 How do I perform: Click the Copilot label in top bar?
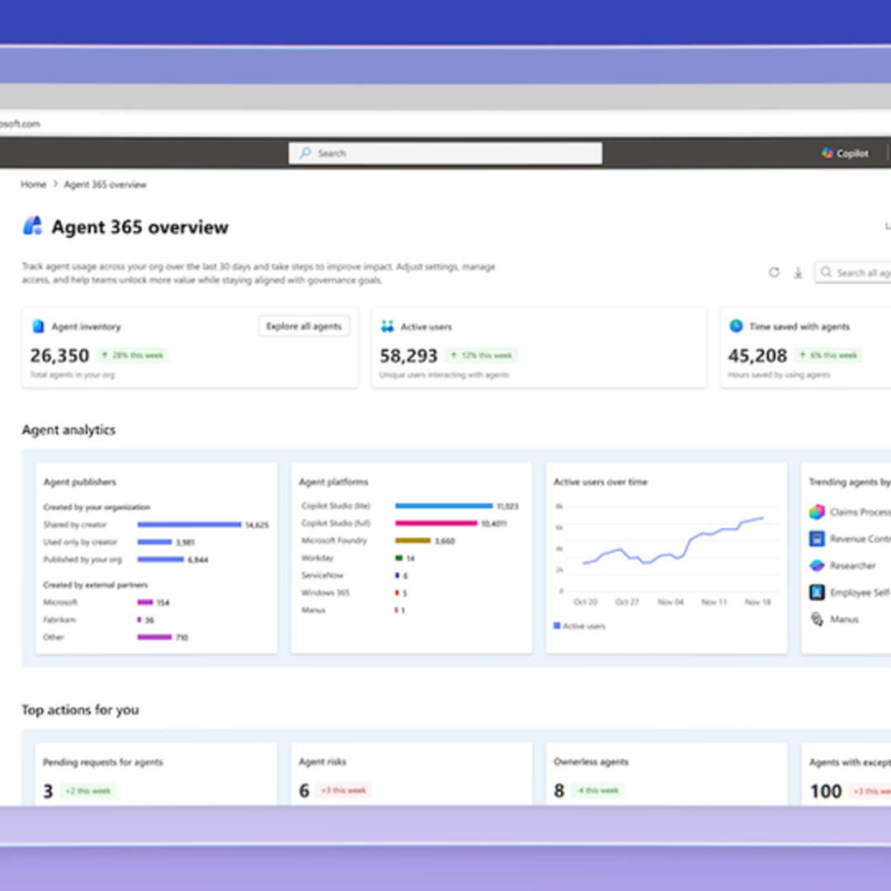[x=852, y=153]
